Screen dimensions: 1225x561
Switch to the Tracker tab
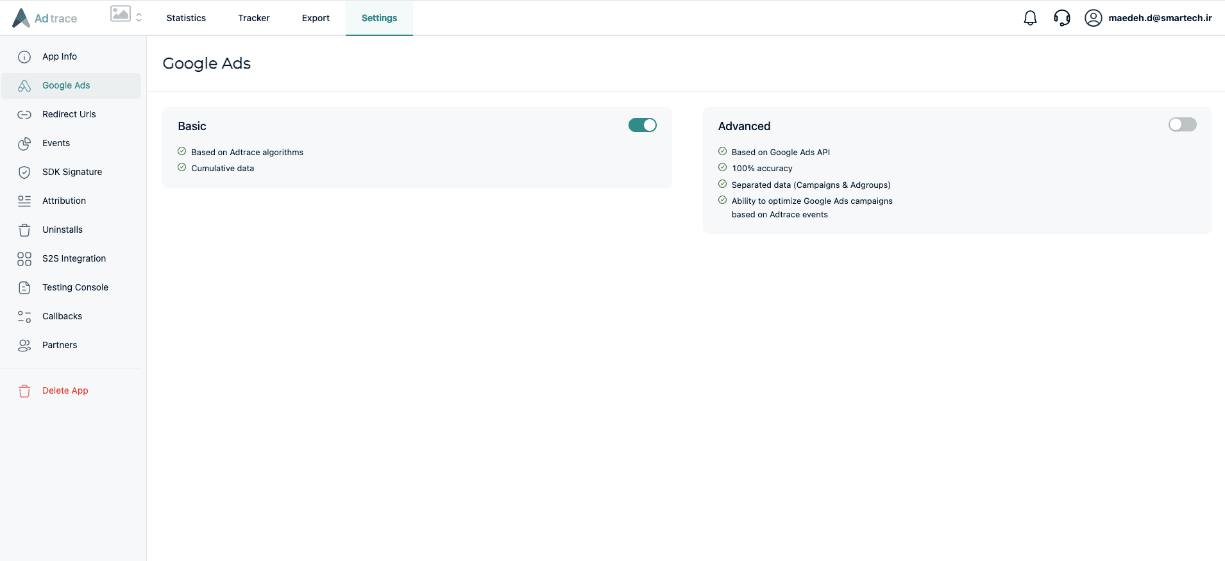[x=254, y=18]
